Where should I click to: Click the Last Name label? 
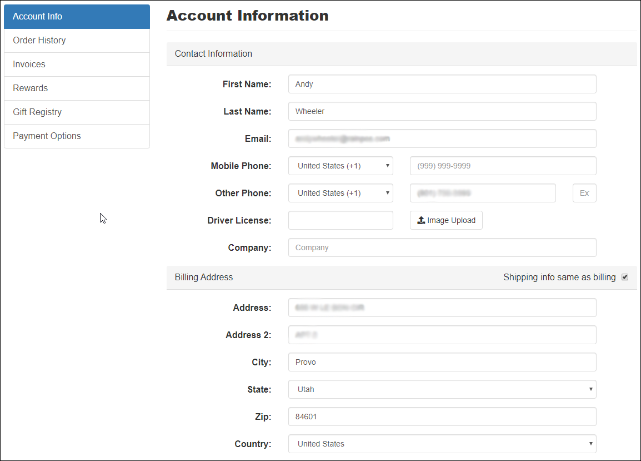[x=247, y=111]
